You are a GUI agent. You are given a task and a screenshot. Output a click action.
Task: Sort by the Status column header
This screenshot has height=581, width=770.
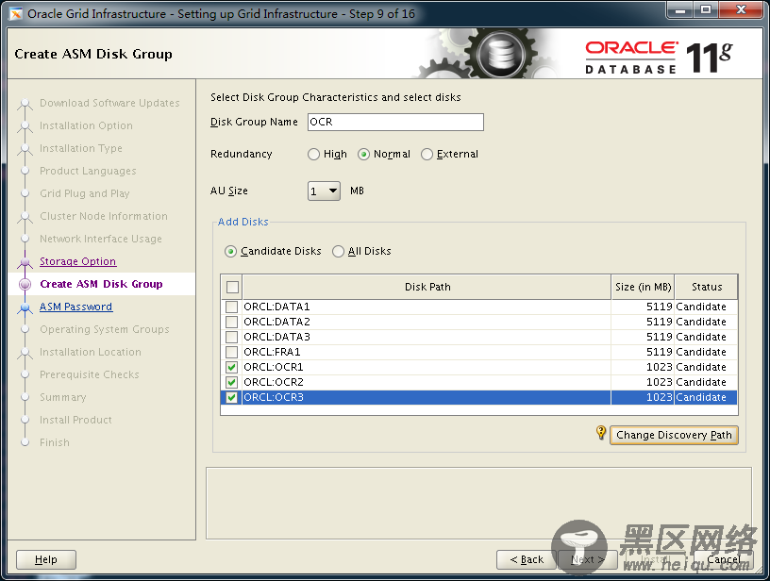point(707,287)
